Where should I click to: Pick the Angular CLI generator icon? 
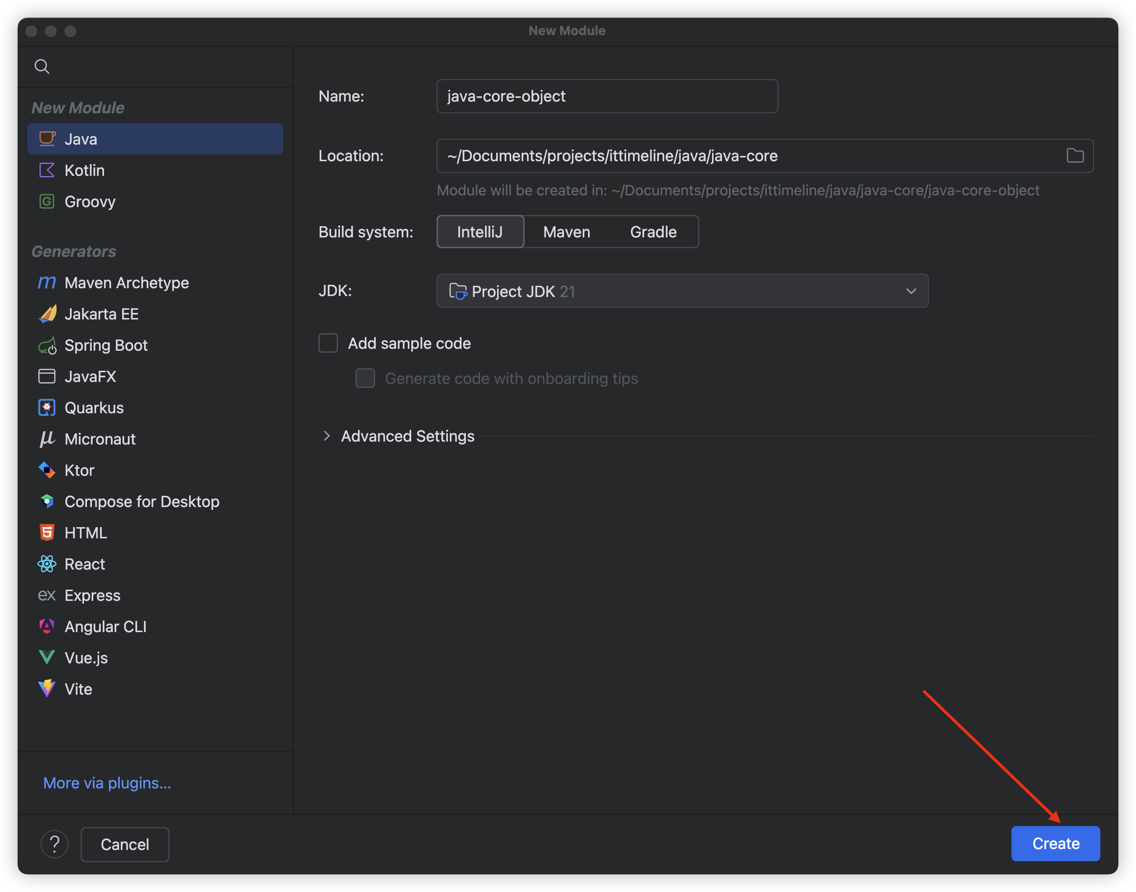47,626
